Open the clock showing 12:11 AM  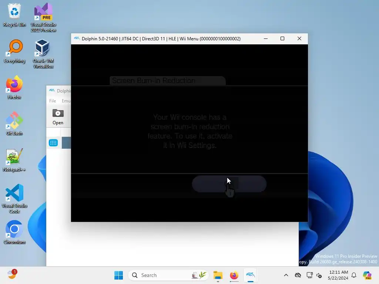338,275
